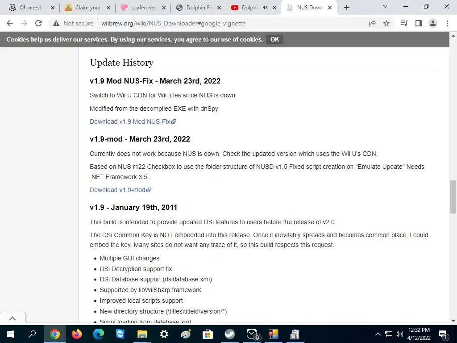
Task: Open the Windows Start menu
Action: pyautogui.click(x=11, y=334)
